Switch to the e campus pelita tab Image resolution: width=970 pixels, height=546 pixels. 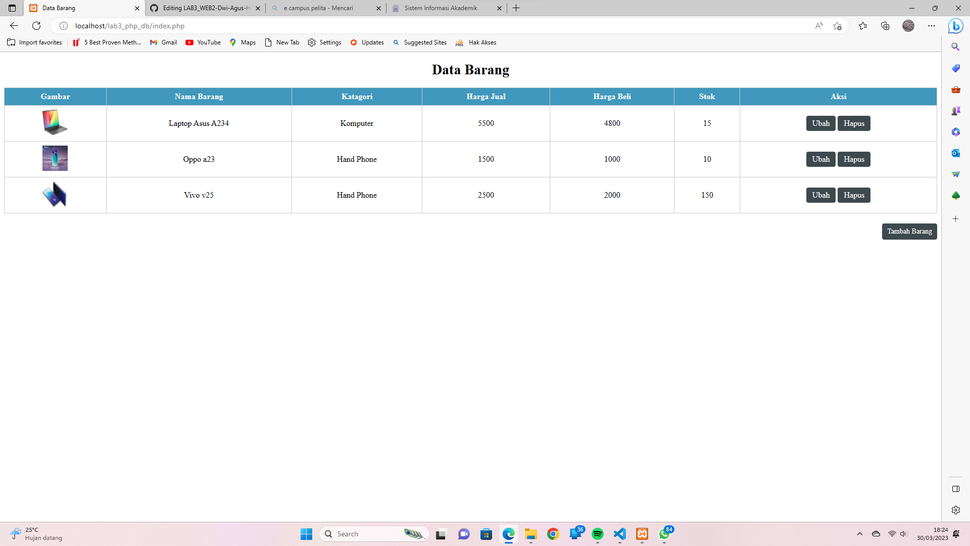pos(317,8)
